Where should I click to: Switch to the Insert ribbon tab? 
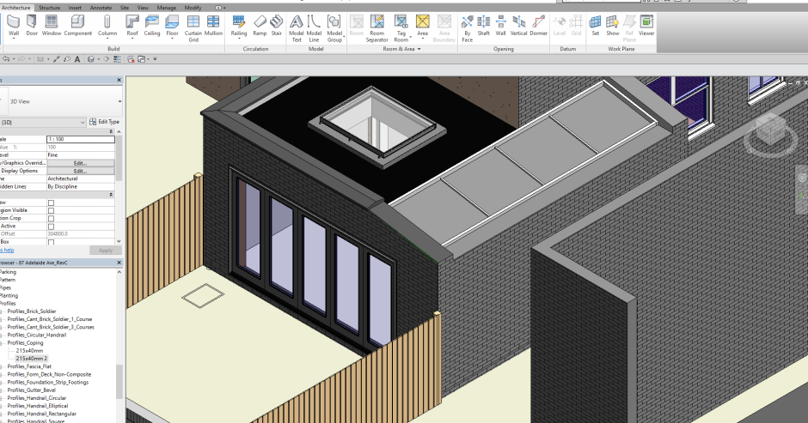(75, 8)
